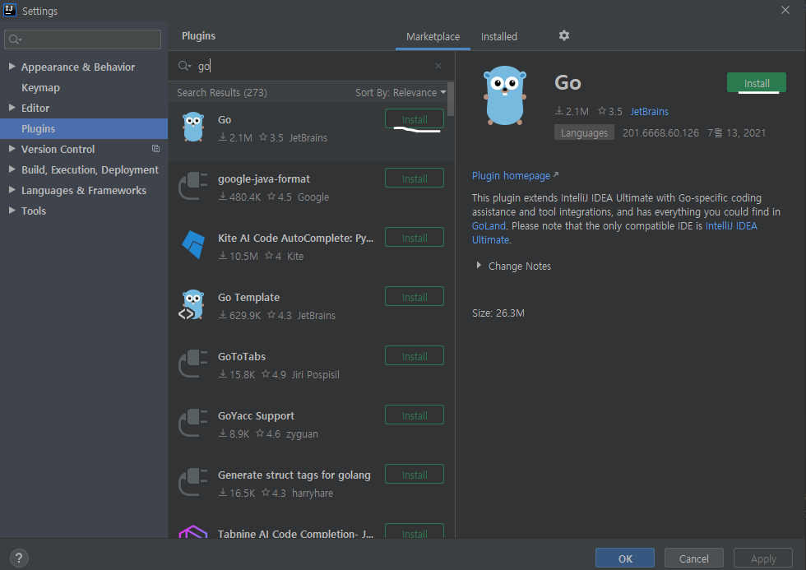Click the Tabnine AI Code Completion icon
Screen dimensions: 806x570
pyautogui.click(x=192, y=531)
